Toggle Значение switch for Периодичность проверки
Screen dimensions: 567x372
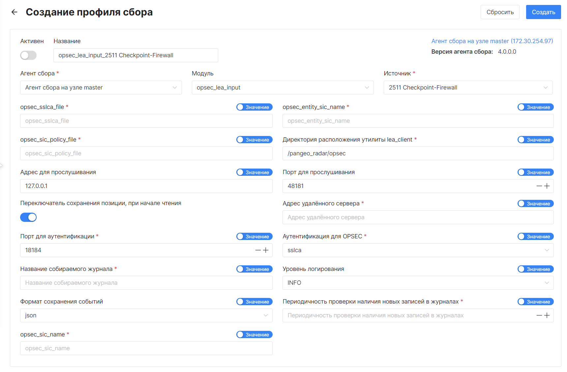535,302
